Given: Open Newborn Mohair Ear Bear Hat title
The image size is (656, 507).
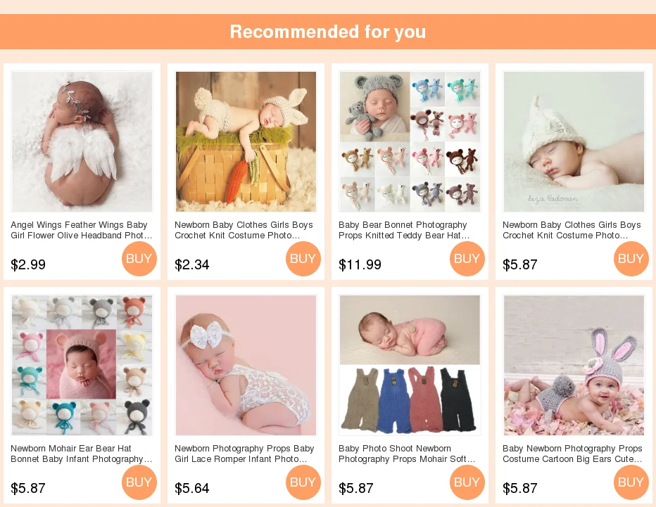Looking at the screenshot, I should [82, 454].
